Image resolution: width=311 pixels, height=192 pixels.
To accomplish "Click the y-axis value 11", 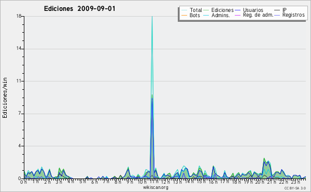I will [19, 81].
